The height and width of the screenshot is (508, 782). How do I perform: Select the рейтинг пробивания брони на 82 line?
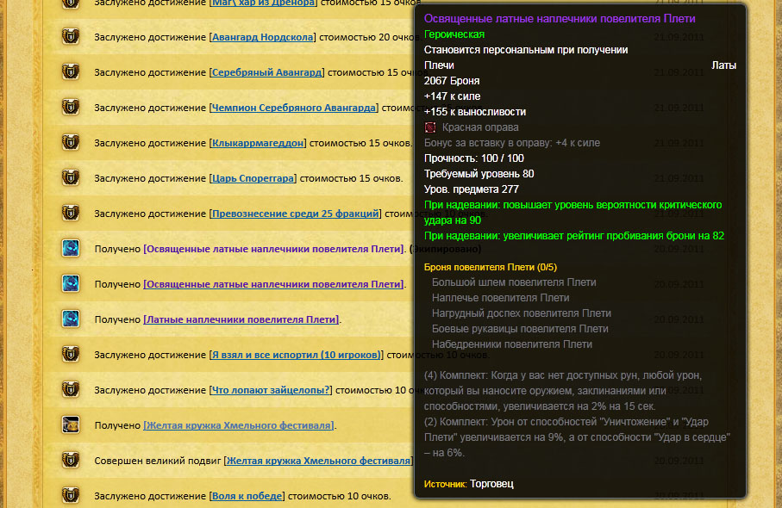click(574, 236)
